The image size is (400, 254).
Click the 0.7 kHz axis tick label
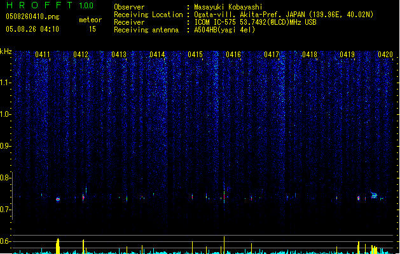[x=6, y=210]
